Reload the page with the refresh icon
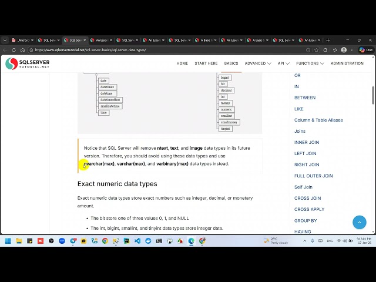Viewport: 376px width, 282px height. pos(14,50)
